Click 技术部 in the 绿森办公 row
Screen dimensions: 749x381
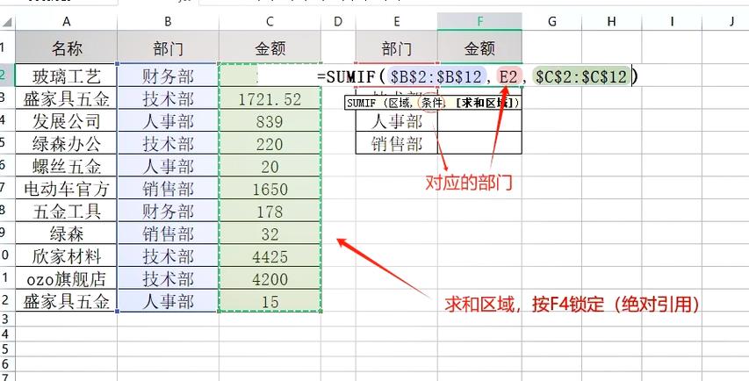tap(168, 143)
